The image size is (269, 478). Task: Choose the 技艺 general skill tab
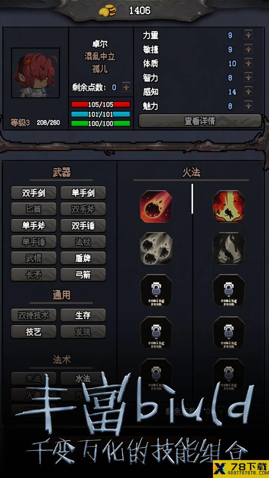tap(34, 332)
